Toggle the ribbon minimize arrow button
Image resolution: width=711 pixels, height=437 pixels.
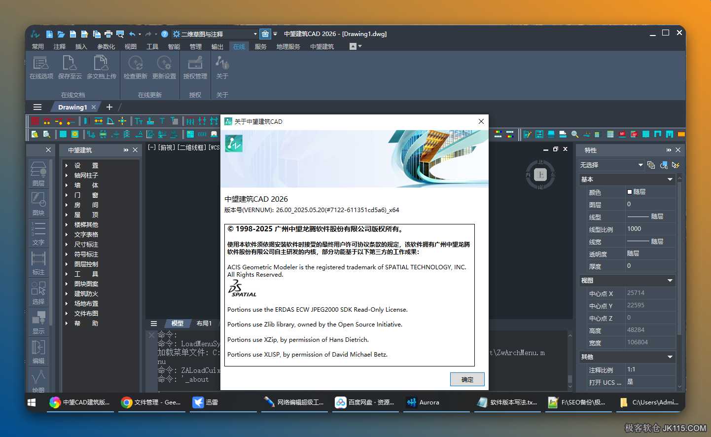click(353, 46)
